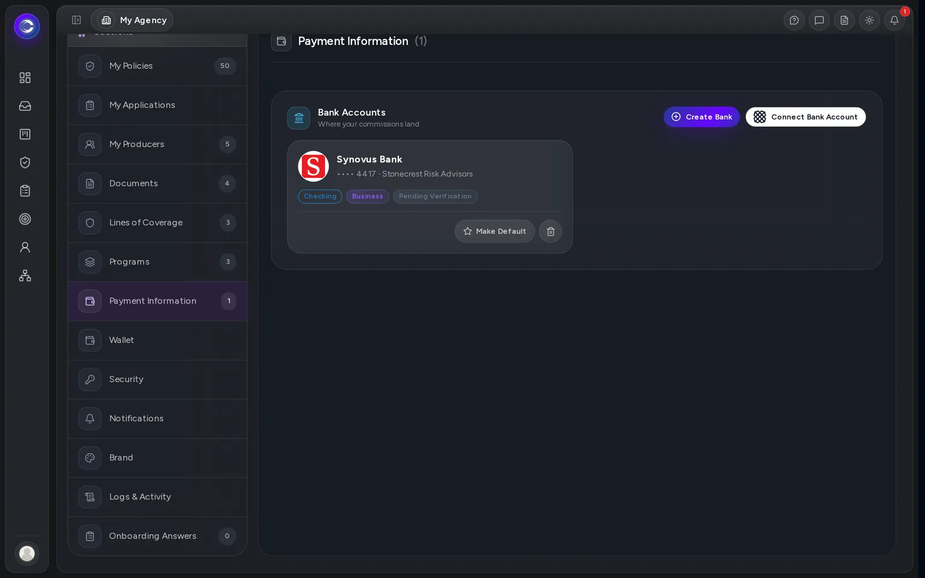Select Programs section

coord(157,262)
